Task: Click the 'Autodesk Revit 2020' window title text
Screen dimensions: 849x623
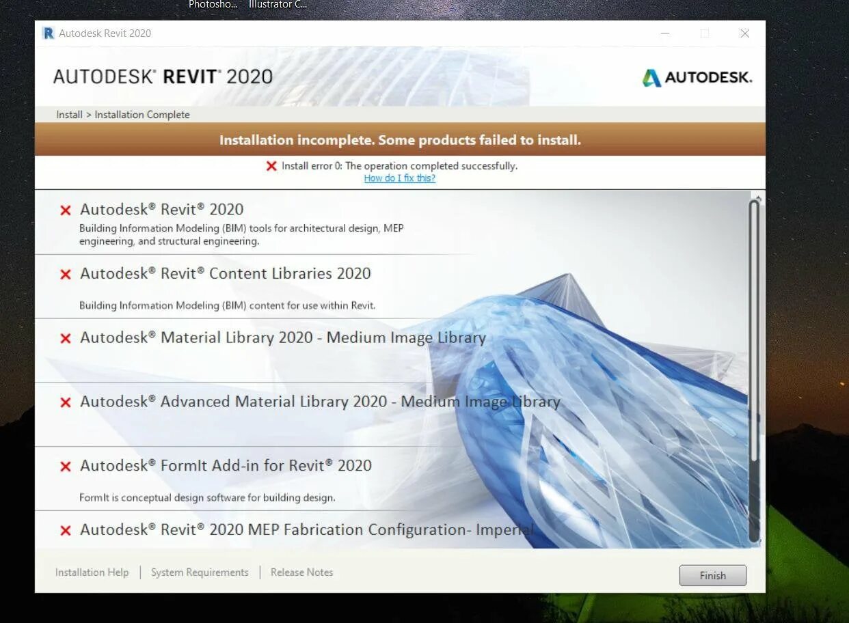Action: [105, 33]
